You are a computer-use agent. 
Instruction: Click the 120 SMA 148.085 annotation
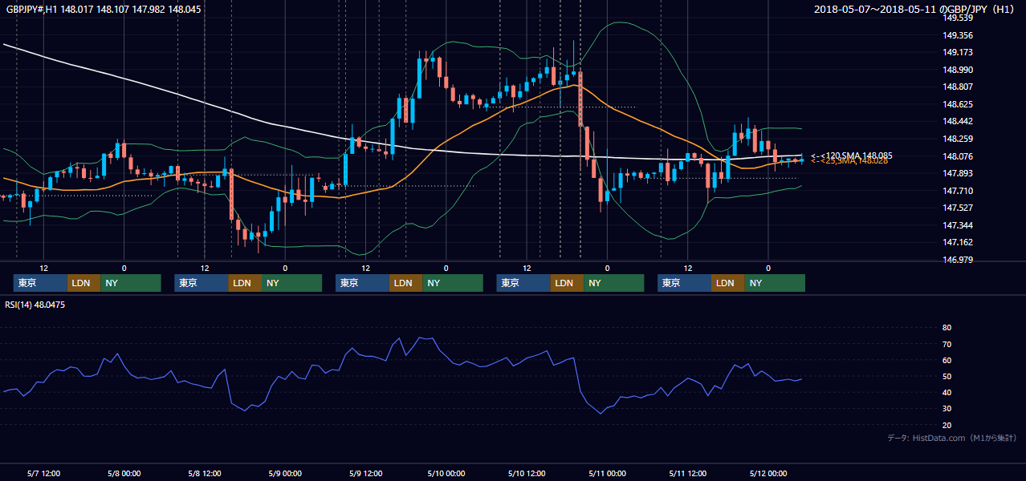(x=851, y=155)
